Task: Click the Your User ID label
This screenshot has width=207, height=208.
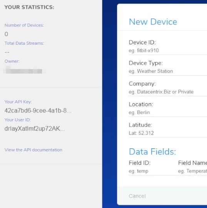Action: point(17,120)
